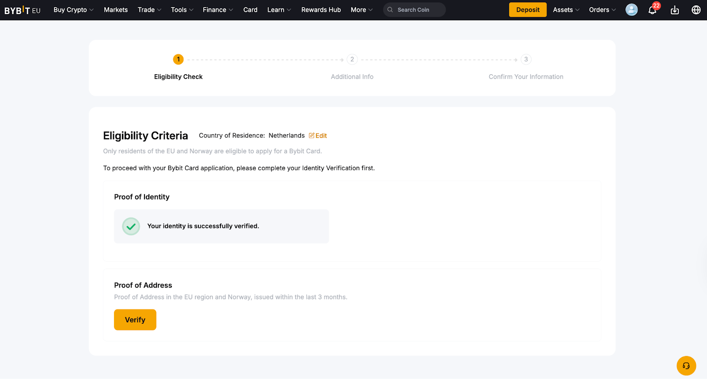This screenshot has height=379, width=707.
Task: Click the Deposit button
Action: tap(528, 10)
